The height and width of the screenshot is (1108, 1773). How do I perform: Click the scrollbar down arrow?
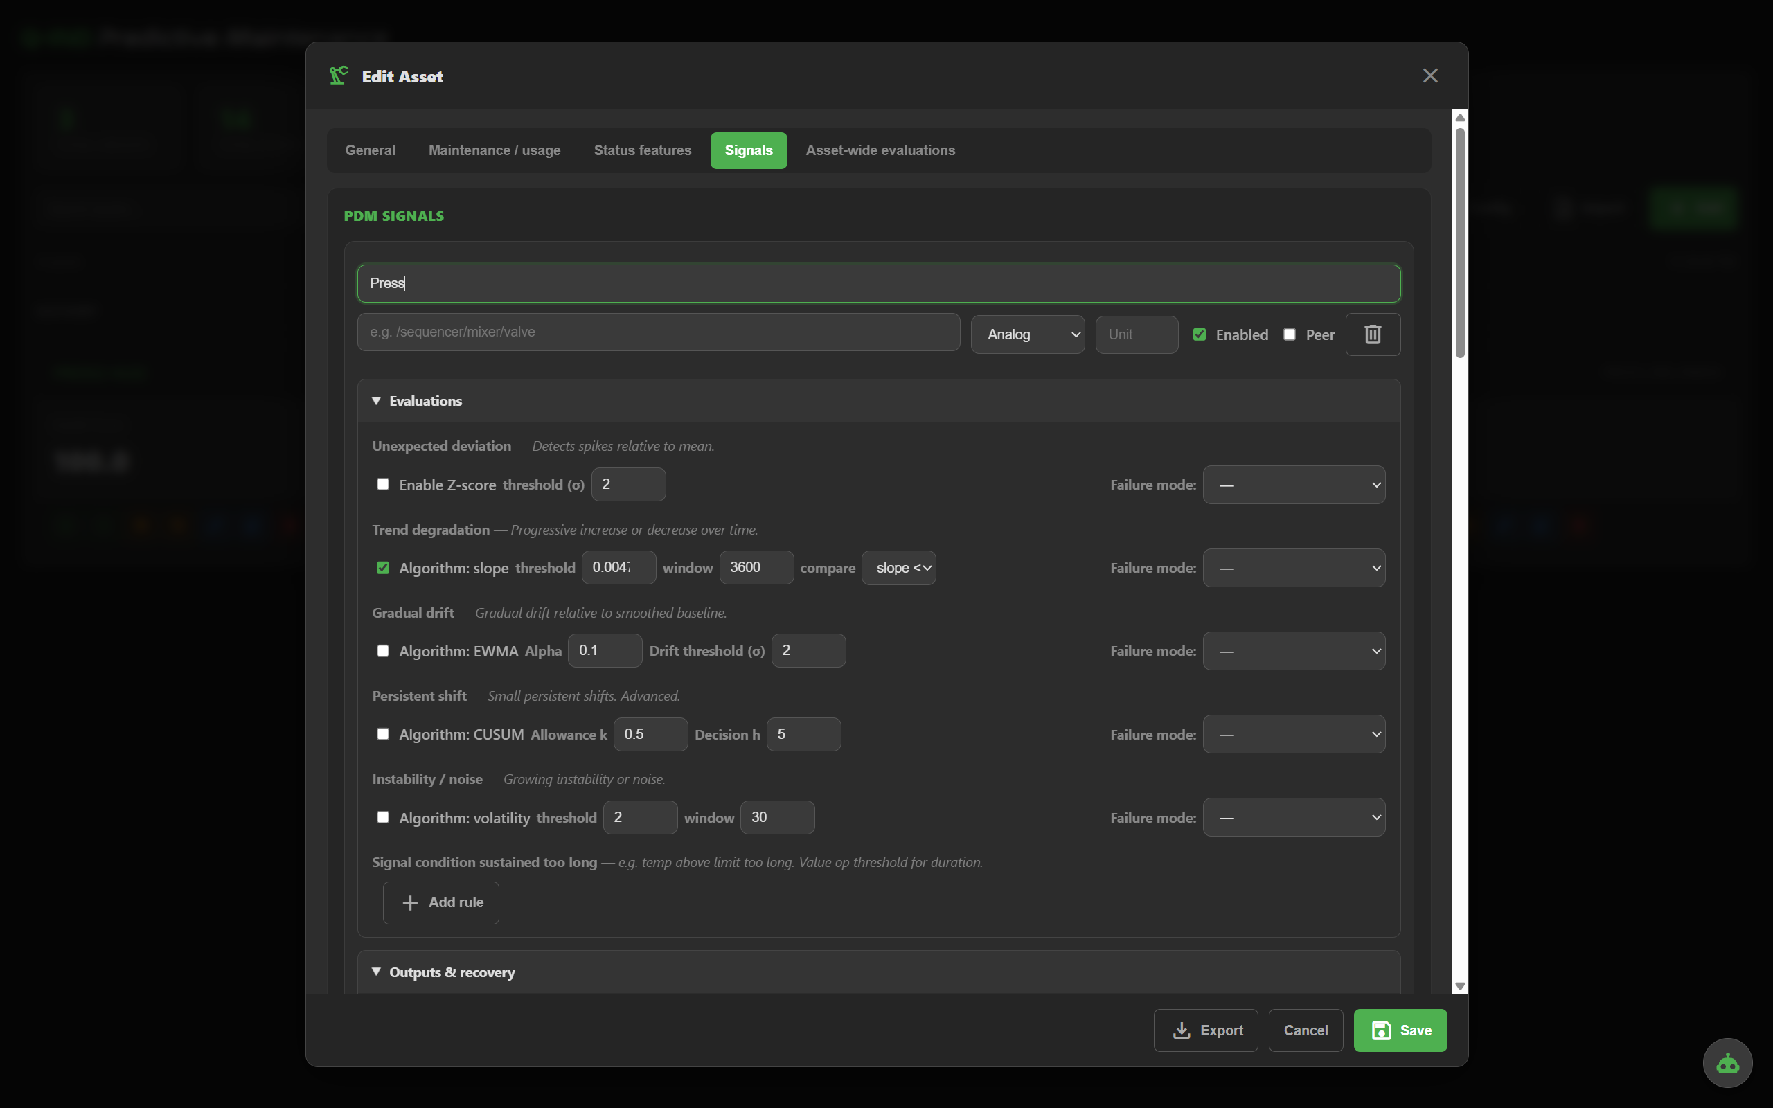pos(1459,985)
